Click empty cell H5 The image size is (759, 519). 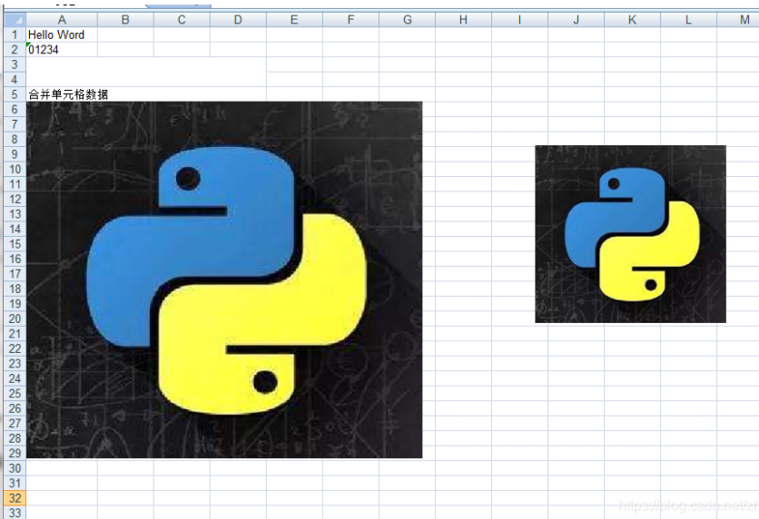[x=463, y=94]
